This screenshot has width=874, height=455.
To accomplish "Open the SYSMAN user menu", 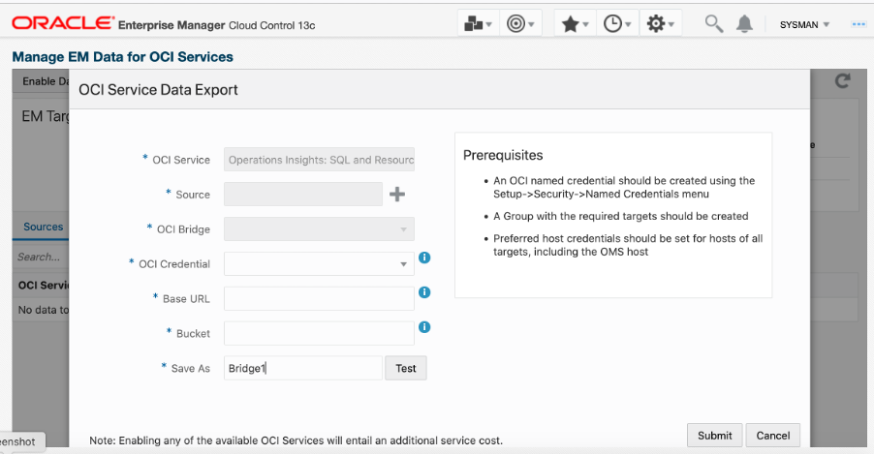I will (805, 24).
